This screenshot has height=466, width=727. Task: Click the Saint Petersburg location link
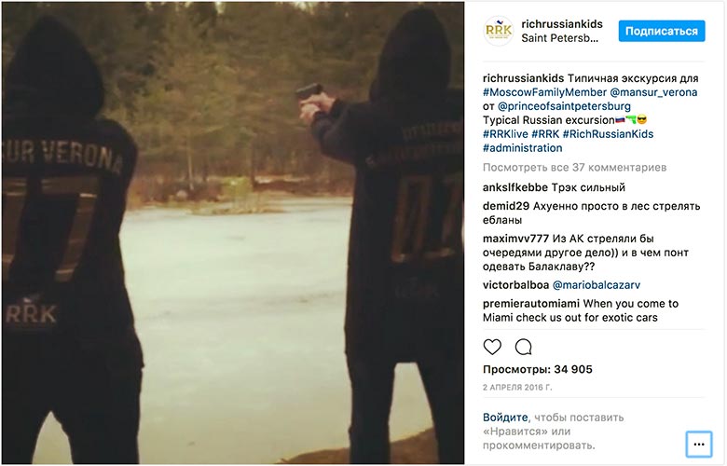coord(559,38)
